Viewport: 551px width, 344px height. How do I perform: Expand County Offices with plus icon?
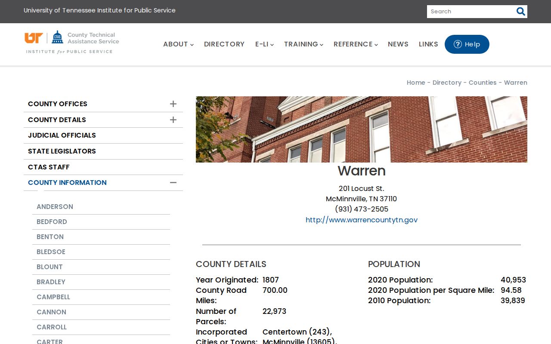click(x=173, y=104)
